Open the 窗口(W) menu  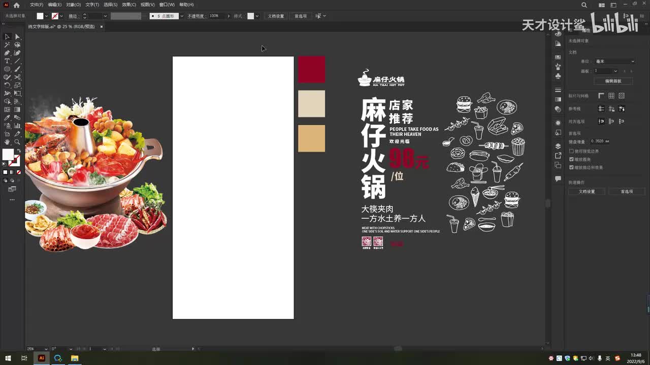pyautogui.click(x=167, y=5)
